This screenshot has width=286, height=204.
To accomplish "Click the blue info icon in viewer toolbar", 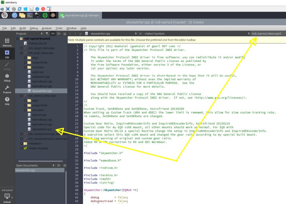I will click(37, 9).
